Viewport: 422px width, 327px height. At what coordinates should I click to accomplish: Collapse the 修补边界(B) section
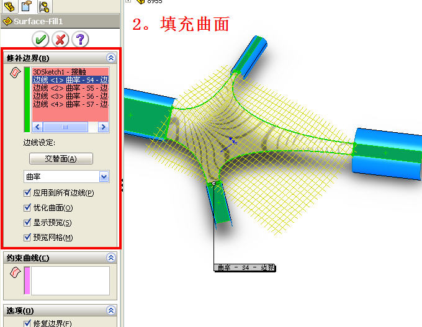click(x=111, y=58)
